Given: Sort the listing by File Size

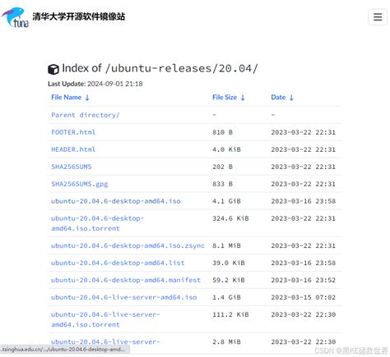Looking at the screenshot, I should coord(229,98).
